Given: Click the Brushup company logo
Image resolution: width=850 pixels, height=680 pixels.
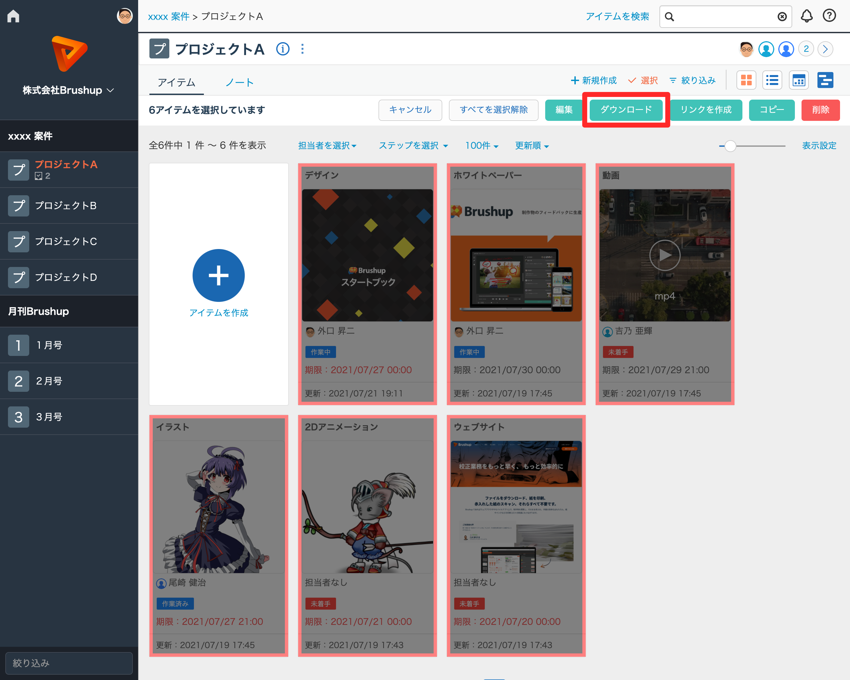Looking at the screenshot, I should click(69, 53).
